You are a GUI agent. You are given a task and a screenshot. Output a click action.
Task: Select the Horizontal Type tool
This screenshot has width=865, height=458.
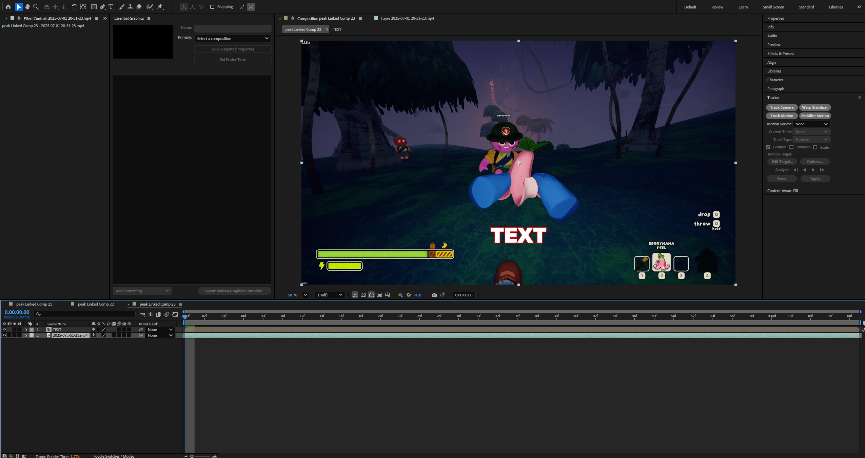(x=111, y=7)
